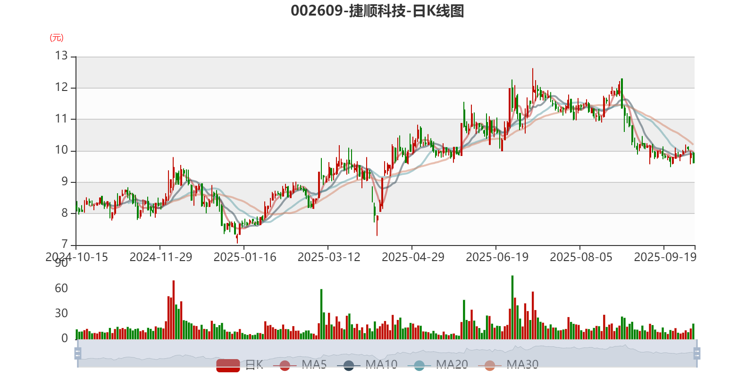Click the tallest red volume bar

click(x=174, y=310)
